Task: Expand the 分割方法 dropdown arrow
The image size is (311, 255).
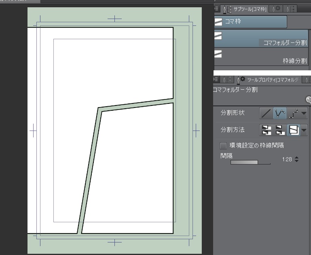Action: click(304, 130)
